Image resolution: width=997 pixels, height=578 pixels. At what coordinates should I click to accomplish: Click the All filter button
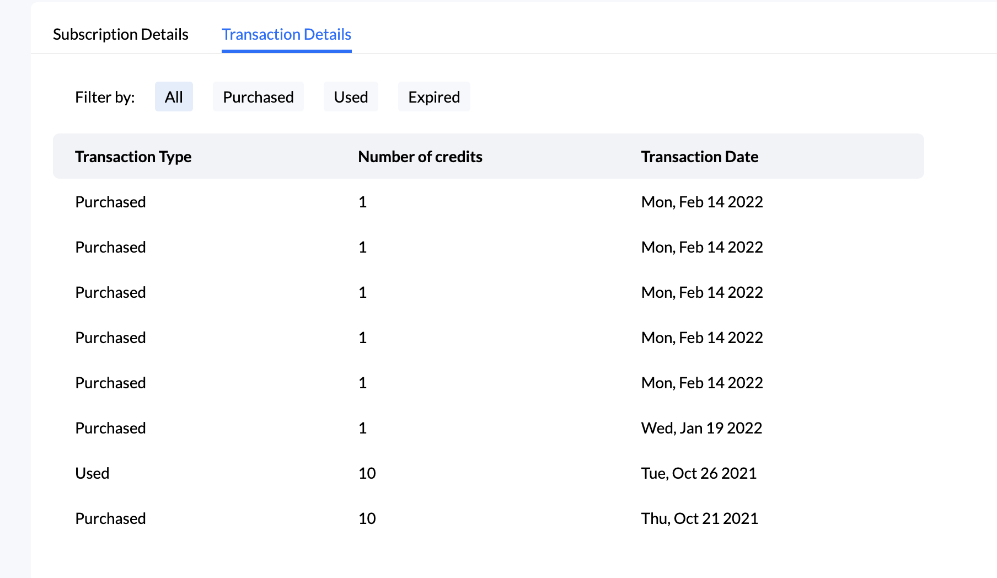point(174,97)
